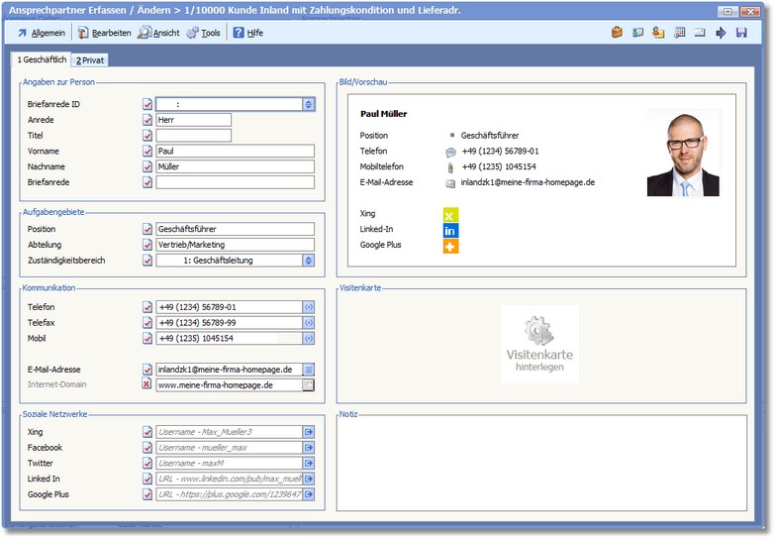Click the Xing icon in preview
This screenshot has width=775, height=539.
click(450, 214)
